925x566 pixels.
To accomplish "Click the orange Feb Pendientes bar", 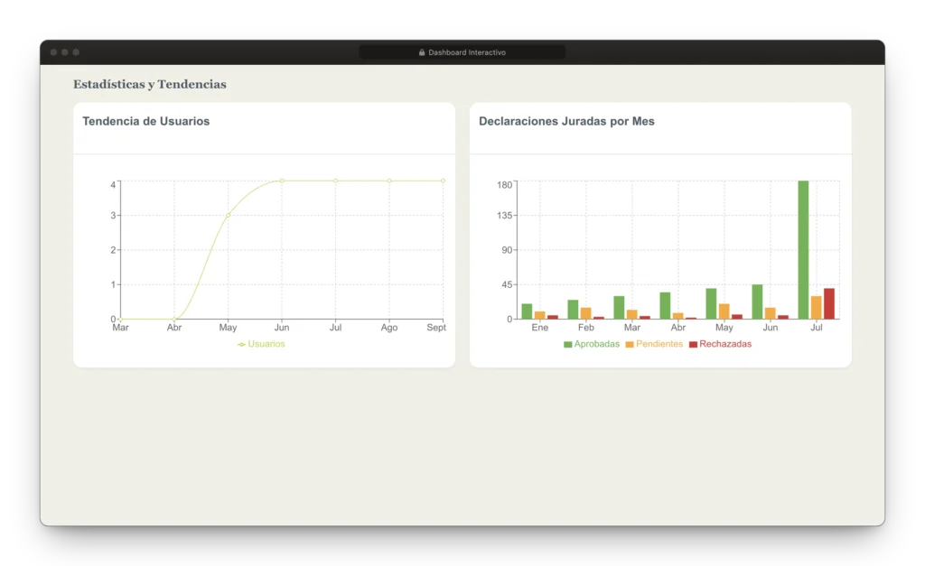I will tap(585, 313).
